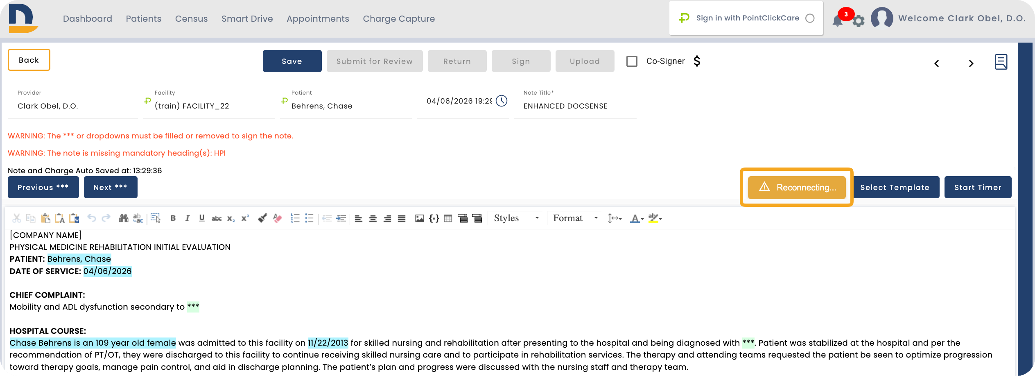The image size is (1035, 376).
Task: Click the Remove Format eraser icon
Action: click(278, 218)
